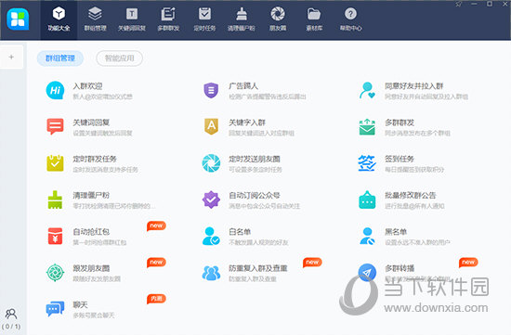
Task: Select the 群组管理 pill tab
Action: pos(60,58)
